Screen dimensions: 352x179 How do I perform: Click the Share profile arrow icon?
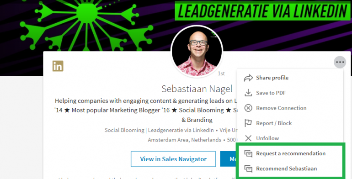(248, 78)
